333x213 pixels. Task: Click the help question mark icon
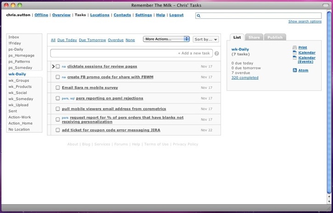(217, 53)
